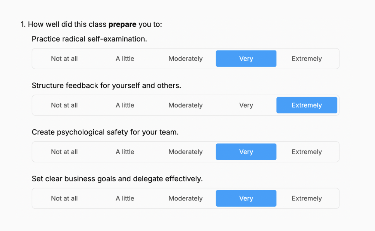Screen dimensions: 375x231
Task: Click selected 'Very' for business goals
Action: (x=246, y=199)
